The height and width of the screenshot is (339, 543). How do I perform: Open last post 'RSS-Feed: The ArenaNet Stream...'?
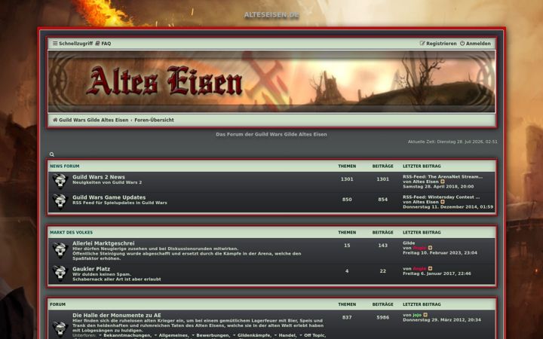click(x=443, y=177)
